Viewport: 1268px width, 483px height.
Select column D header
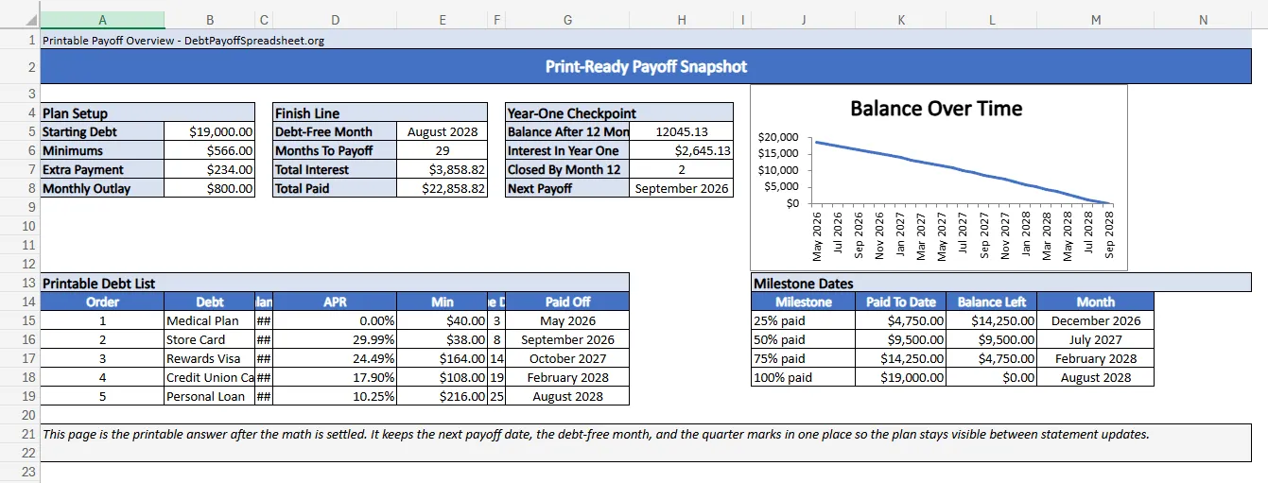(335, 20)
